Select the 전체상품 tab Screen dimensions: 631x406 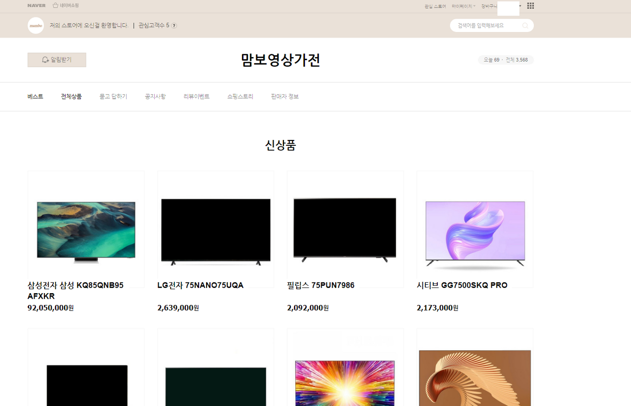71,97
